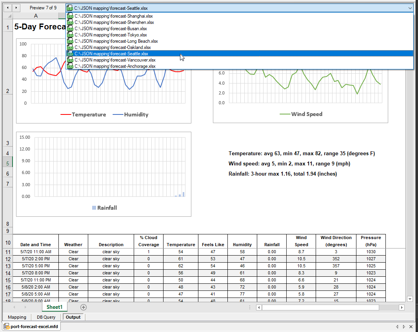Select forecast-Tokyo.xlsx from the list
This screenshot has width=418, height=332.
(x=111, y=35)
